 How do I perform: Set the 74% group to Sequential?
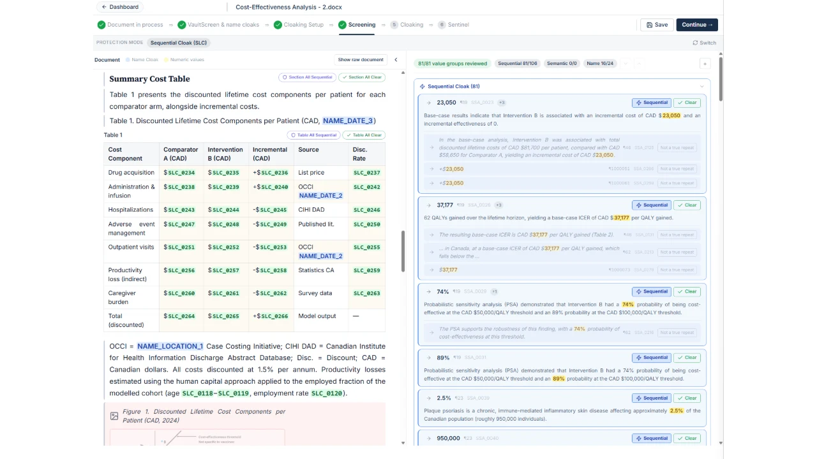point(651,292)
